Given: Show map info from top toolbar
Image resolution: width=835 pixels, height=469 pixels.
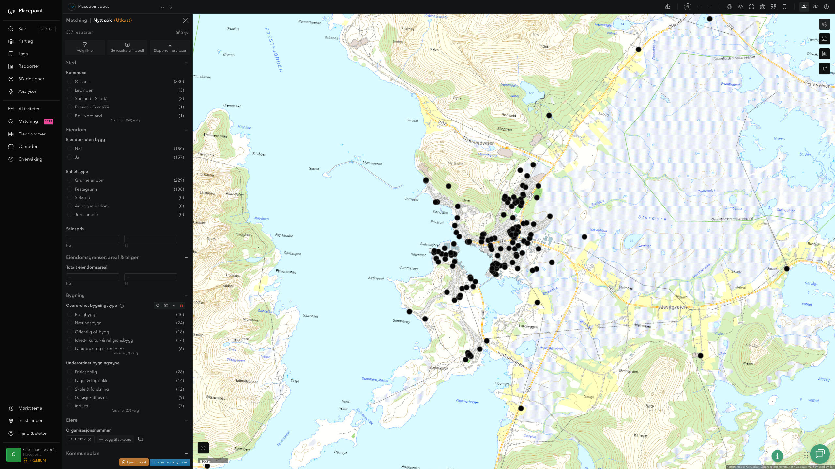Looking at the screenshot, I should [827, 7].
